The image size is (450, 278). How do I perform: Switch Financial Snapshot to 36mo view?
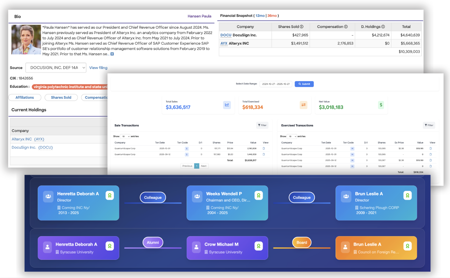pos(272,16)
